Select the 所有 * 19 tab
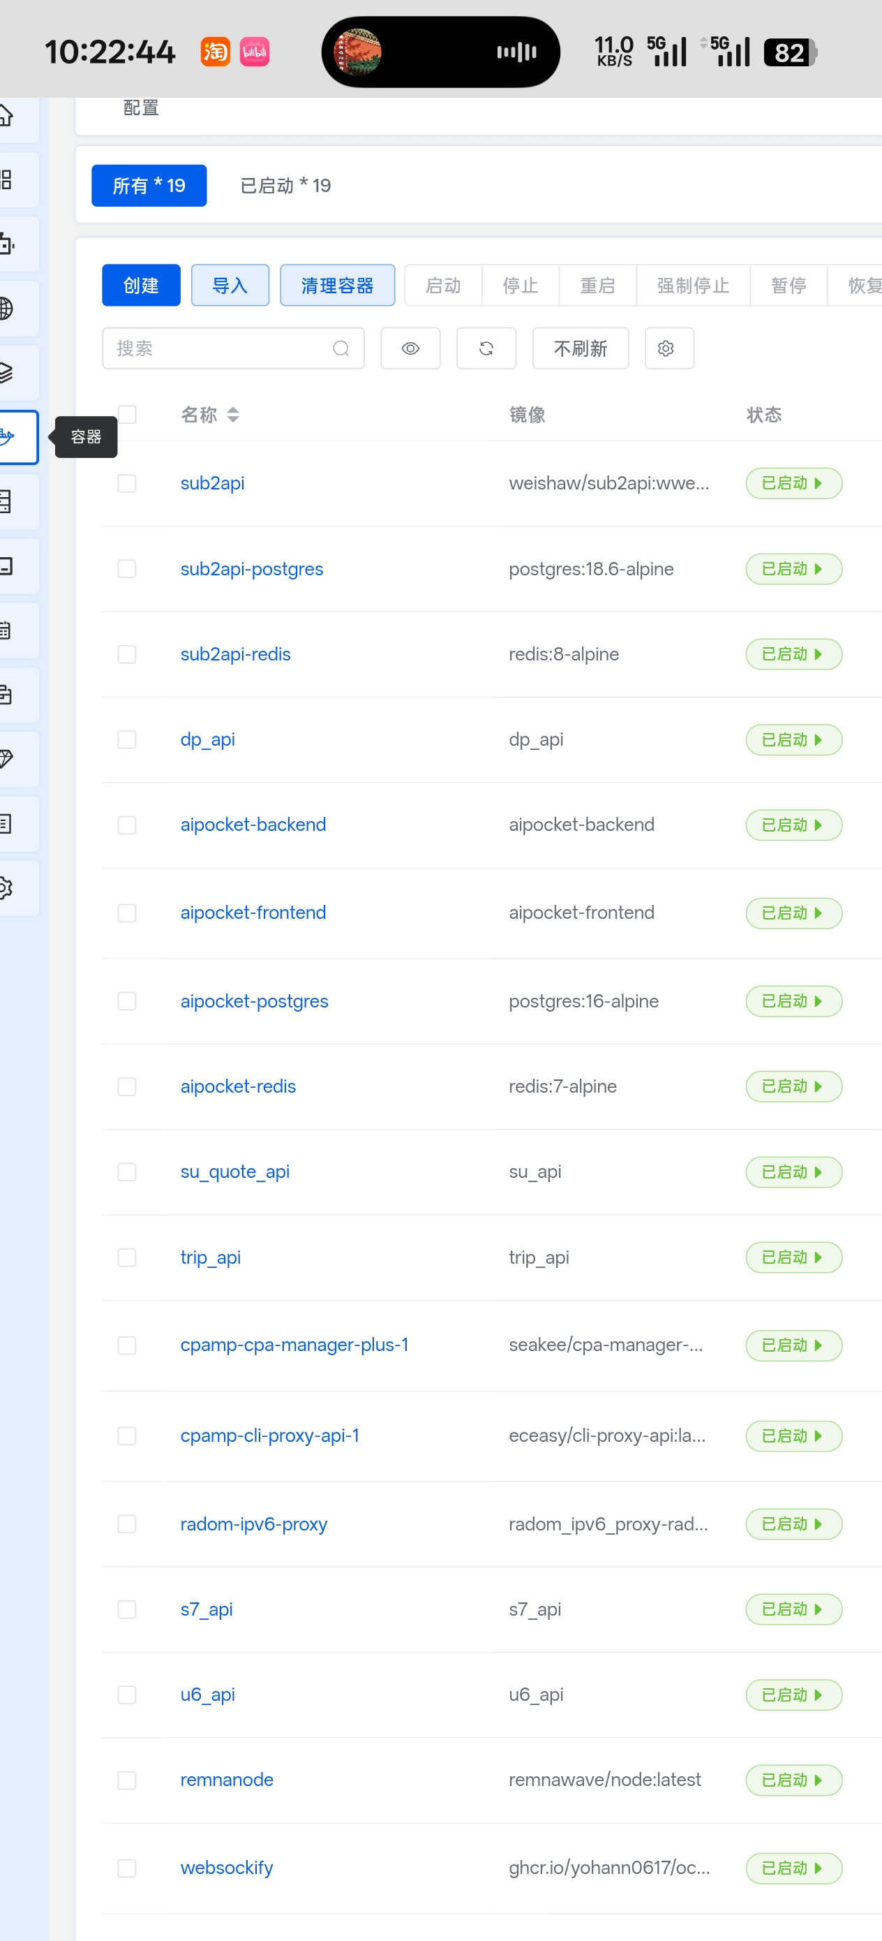Viewport: 882px width, 1941px height. [149, 185]
